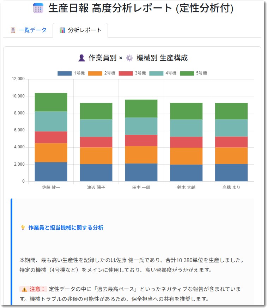Toggle 1号機 legend blue swatch

point(65,73)
